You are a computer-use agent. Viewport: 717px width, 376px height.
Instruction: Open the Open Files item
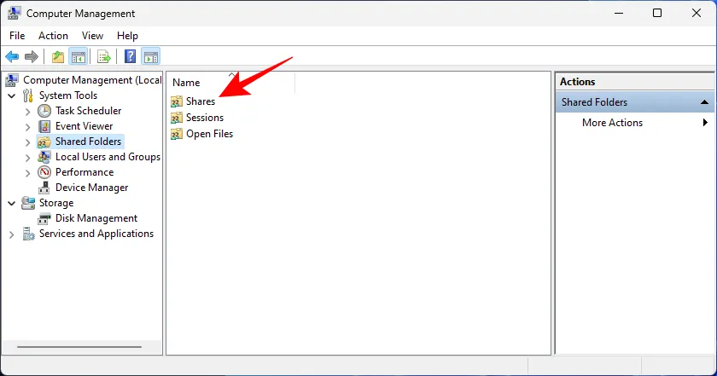[x=209, y=134]
